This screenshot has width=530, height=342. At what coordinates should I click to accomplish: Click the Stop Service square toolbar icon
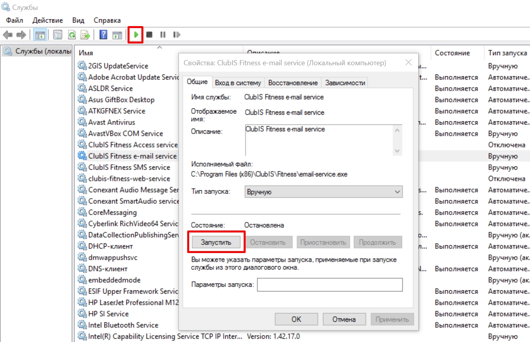149,35
